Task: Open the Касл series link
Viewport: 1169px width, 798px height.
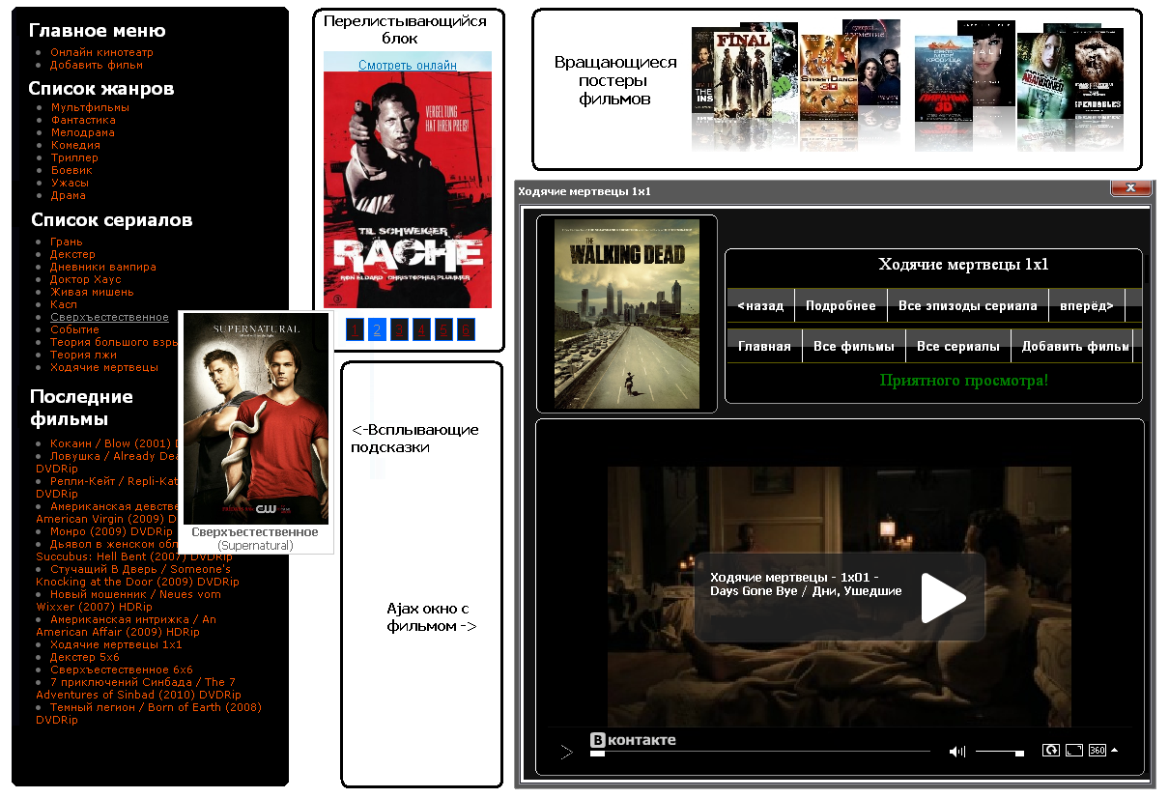Action: point(64,304)
